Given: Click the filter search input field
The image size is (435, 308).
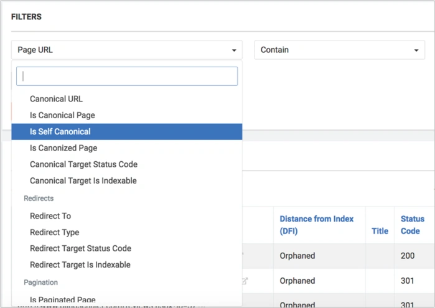Looking at the screenshot, I should click(x=127, y=76).
